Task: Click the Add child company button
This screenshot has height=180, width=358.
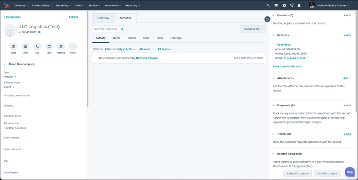Action: click(x=327, y=173)
